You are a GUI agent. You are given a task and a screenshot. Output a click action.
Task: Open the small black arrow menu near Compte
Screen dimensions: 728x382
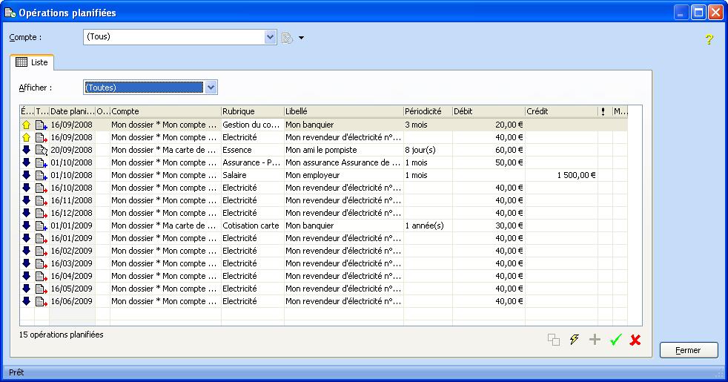[x=302, y=38]
